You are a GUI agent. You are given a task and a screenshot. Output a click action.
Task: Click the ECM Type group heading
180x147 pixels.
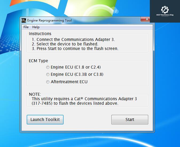click(38, 61)
